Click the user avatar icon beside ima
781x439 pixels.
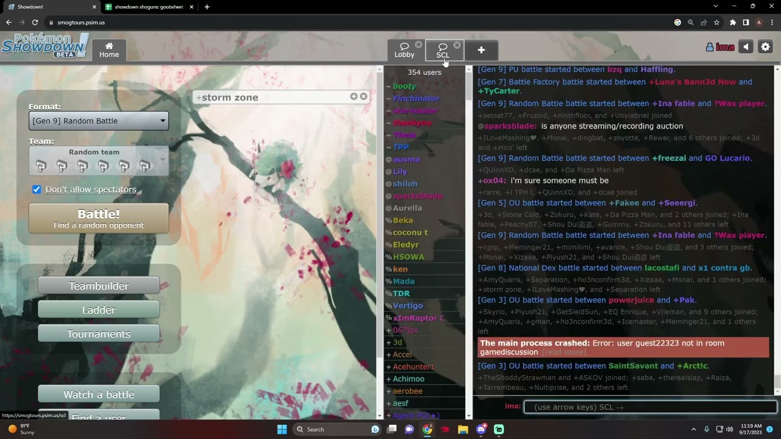click(710, 47)
